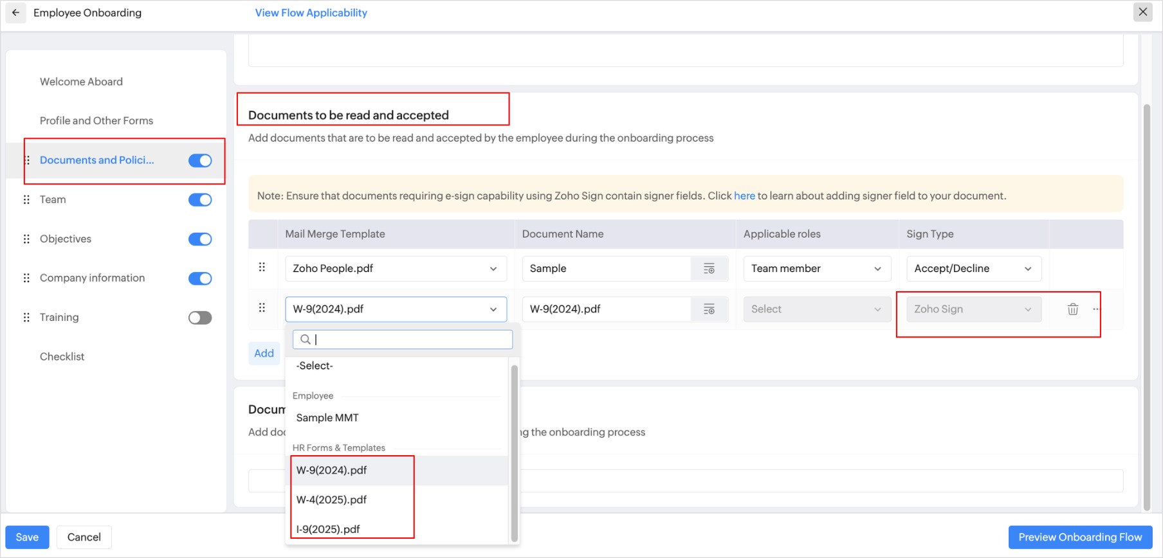The height and width of the screenshot is (558, 1163).
Task: Click the Preview Onboarding Flow button
Action: pyautogui.click(x=1080, y=537)
